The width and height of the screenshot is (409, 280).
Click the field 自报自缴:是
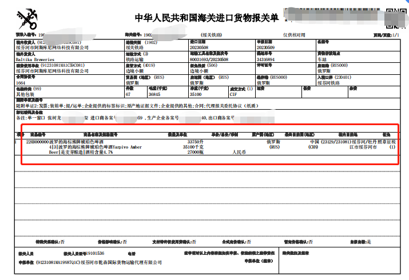pyautogui.click(x=361, y=242)
